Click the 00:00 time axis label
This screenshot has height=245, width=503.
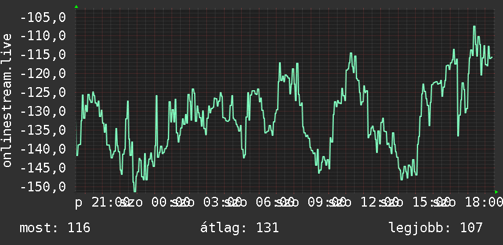click(x=170, y=203)
